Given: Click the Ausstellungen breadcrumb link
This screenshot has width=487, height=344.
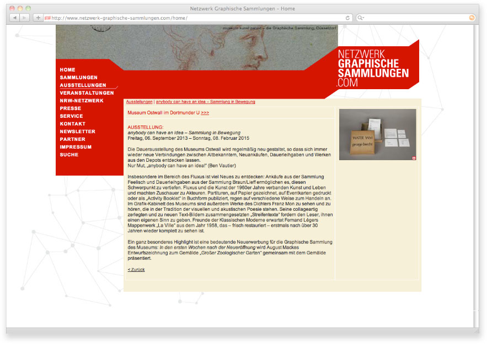Looking at the screenshot, I should pyautogui.click(x=139, y=102).
